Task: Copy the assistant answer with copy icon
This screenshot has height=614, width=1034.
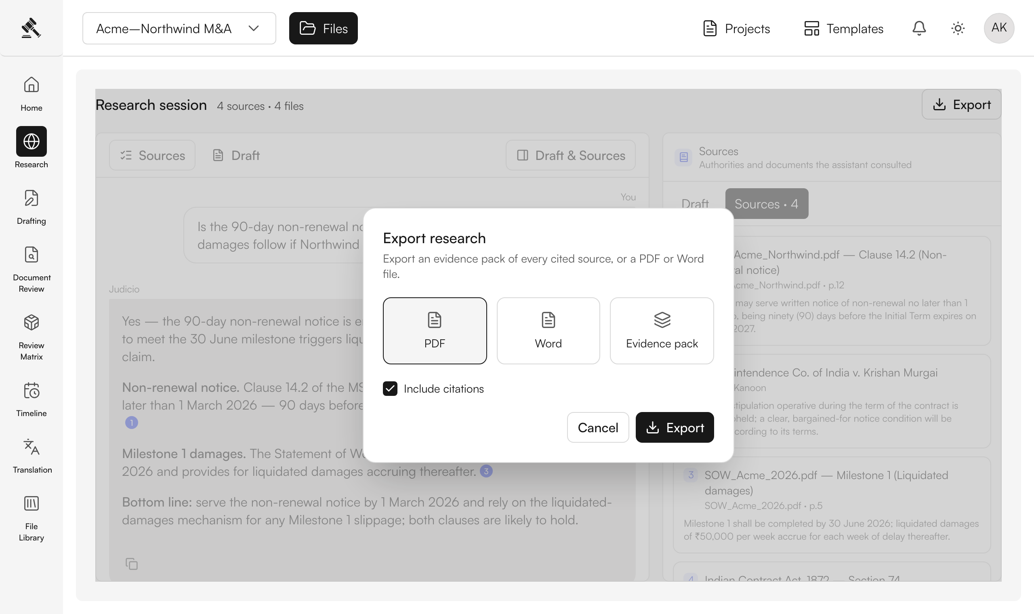Action: 132,564
